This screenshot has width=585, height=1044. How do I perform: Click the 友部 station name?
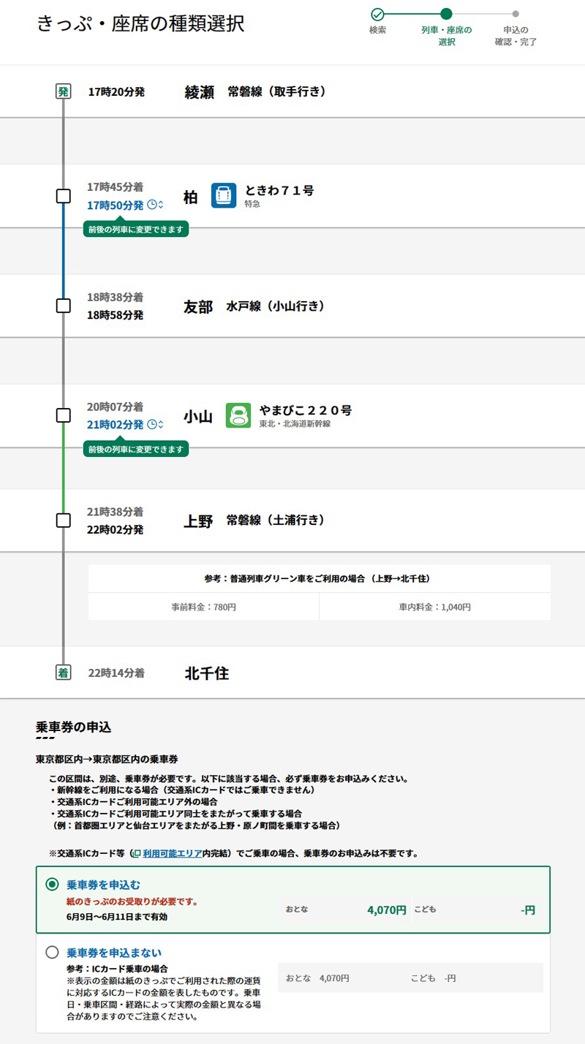click(198, 306)
